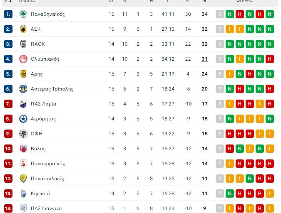The height and width of the screenshot is (213, 281).
Task: Click the ΑΕΚ yellow club crest
Action: pyautogui.click(x=23, y=29)
